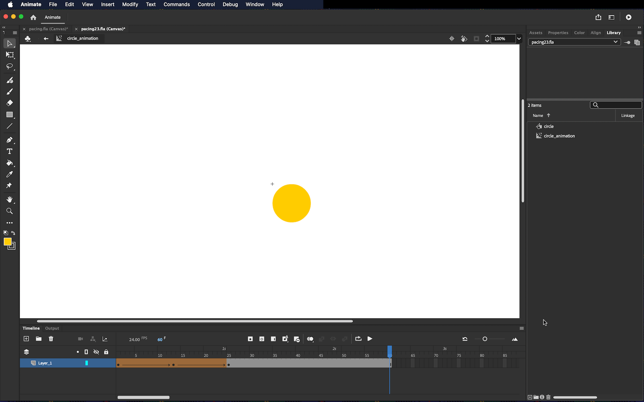The width and height of the screenshot is (644, 402).
Task: Select the Text tool
Action: [x=10, y=151]
